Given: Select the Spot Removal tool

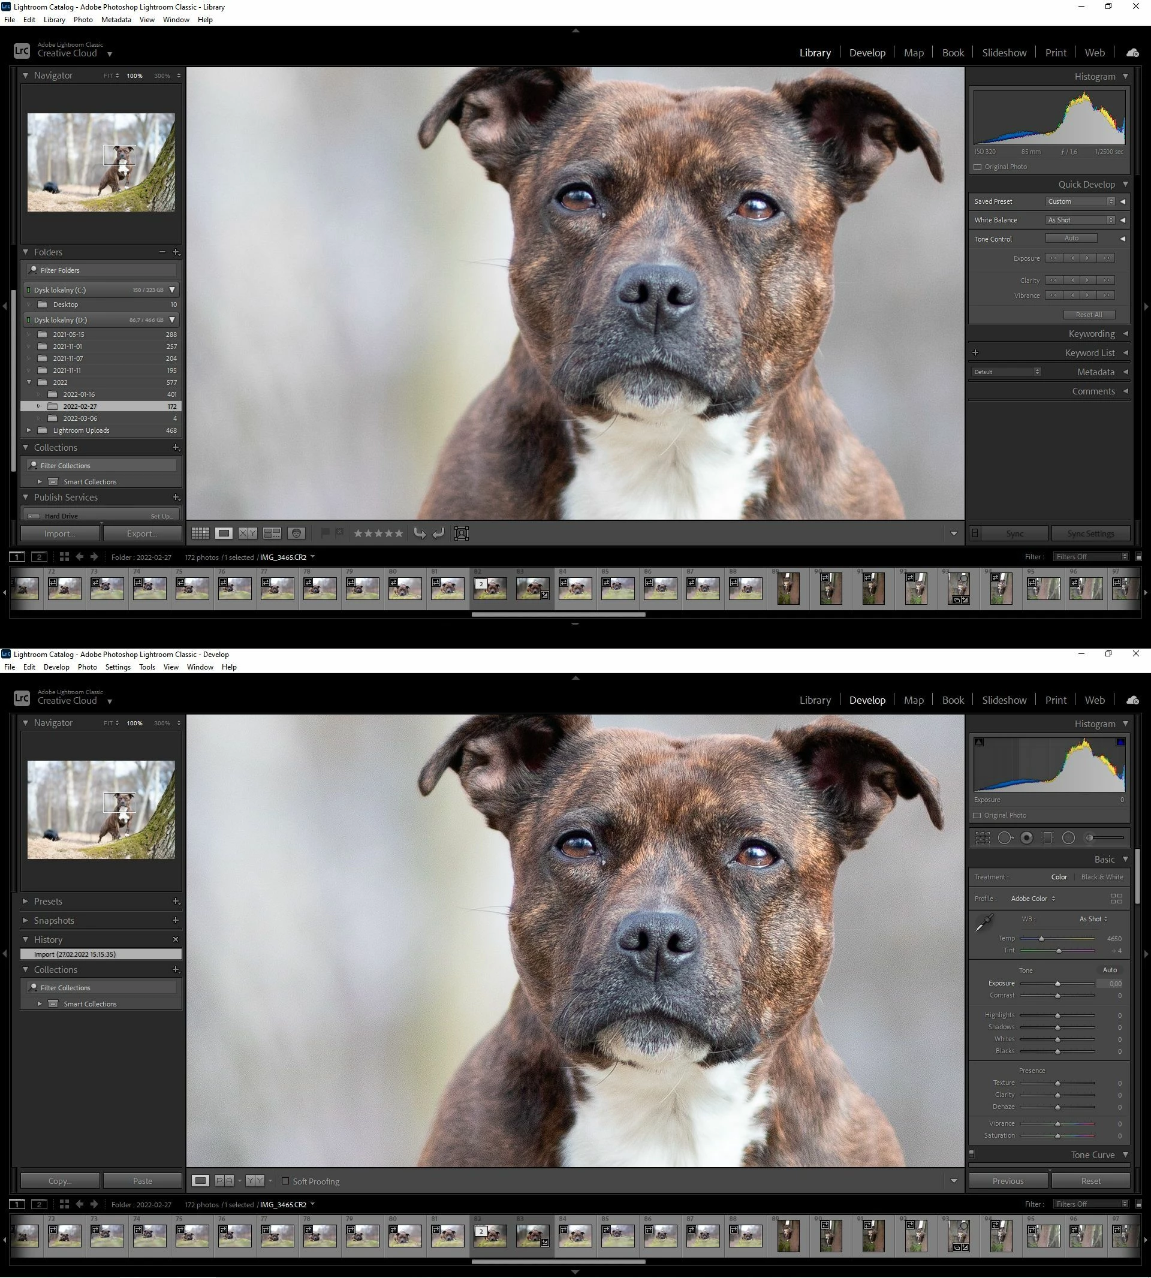Looking at the screenshot, I should 1004,838.
